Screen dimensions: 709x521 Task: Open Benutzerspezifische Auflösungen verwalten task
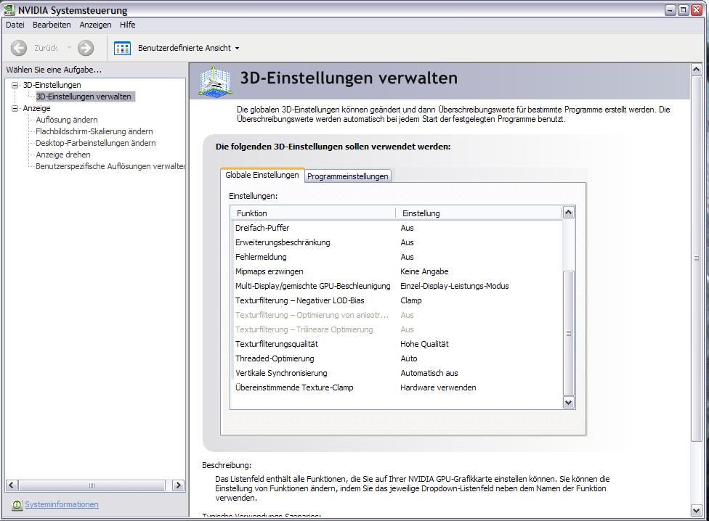point(110,166)
